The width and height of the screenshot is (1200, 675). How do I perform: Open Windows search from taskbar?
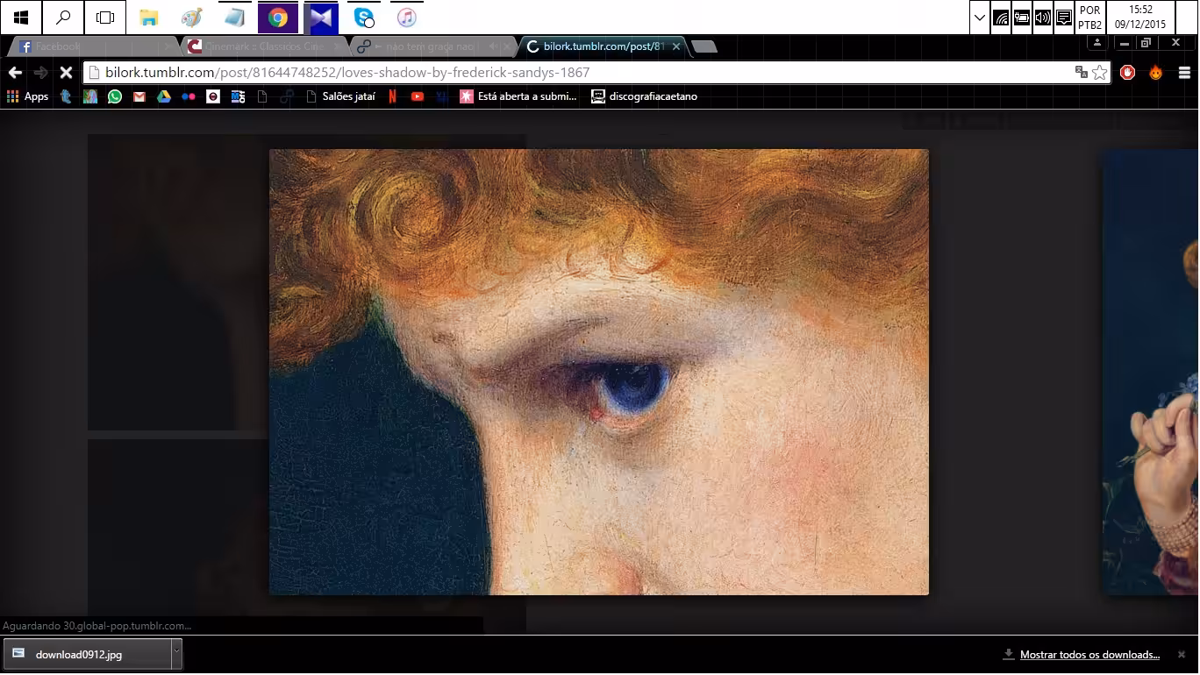63,17
